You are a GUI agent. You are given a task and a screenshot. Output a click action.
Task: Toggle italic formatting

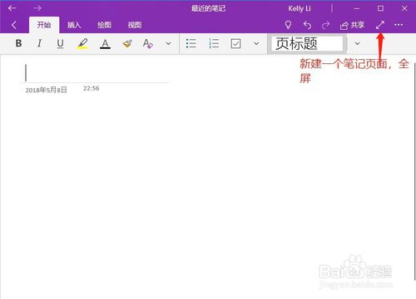tap(39, 43)
